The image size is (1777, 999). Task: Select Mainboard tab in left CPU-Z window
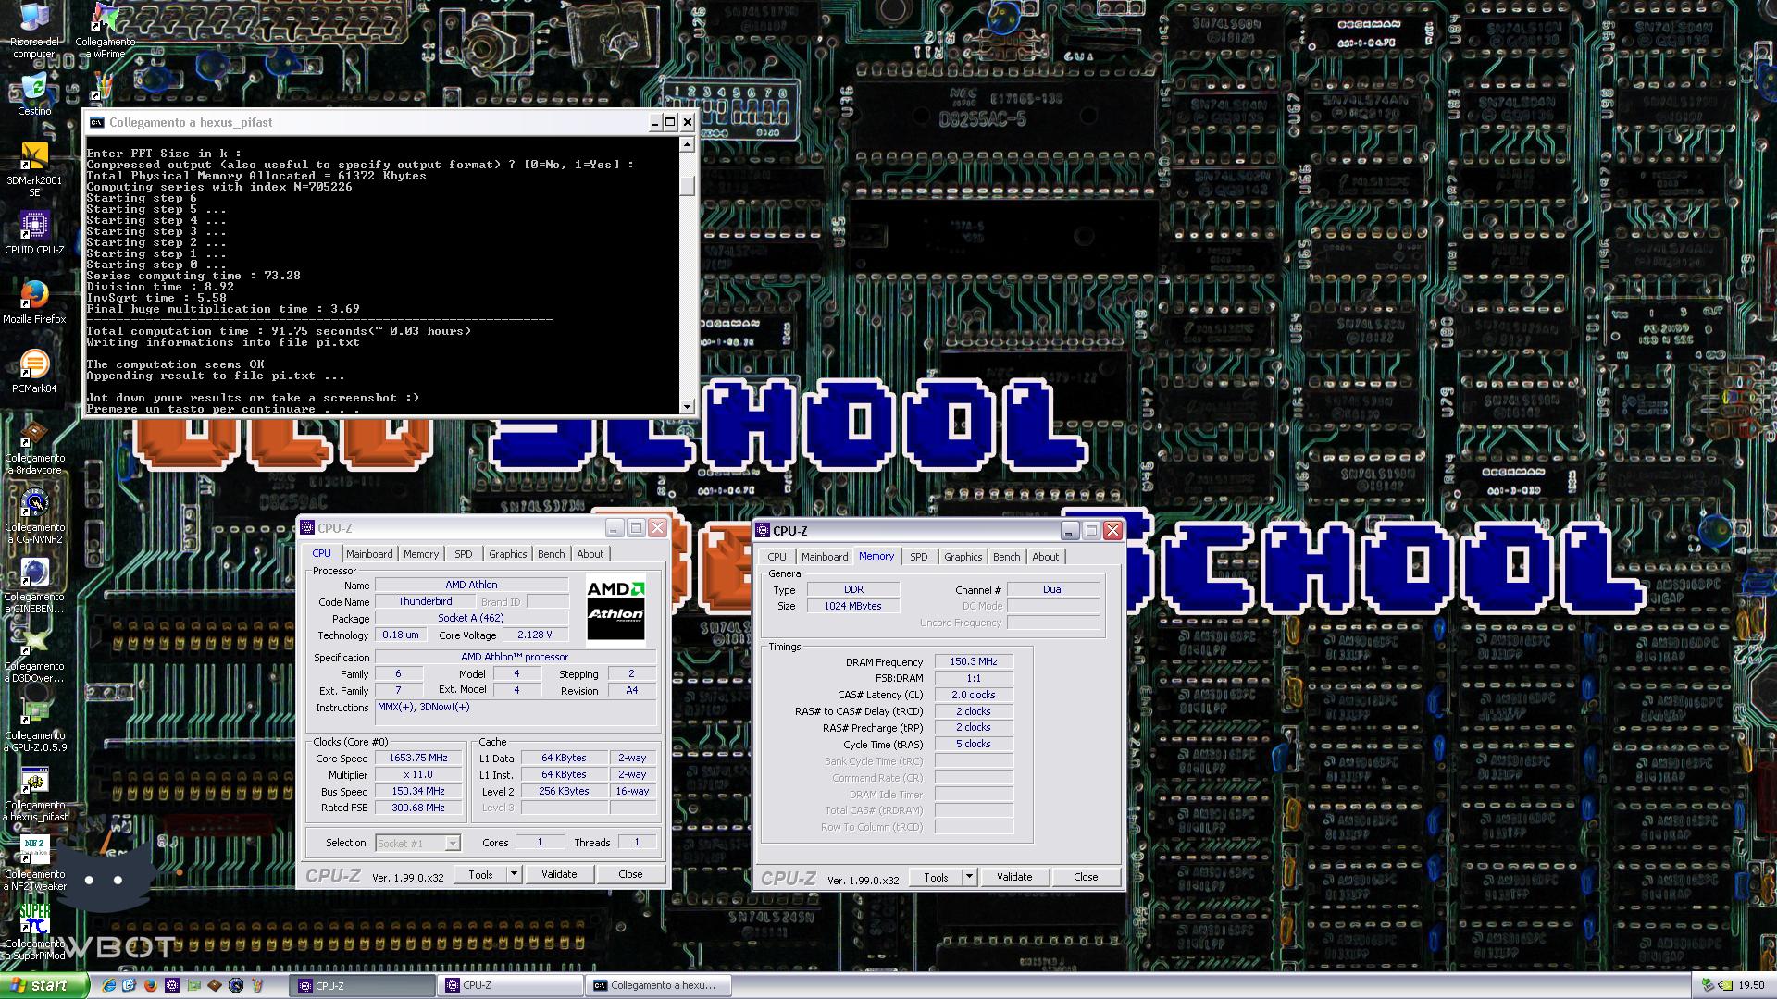click(369, 554)
